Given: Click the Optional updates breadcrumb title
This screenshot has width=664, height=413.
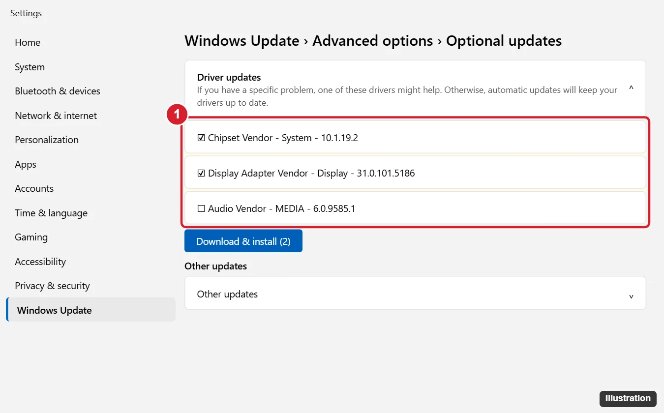Looking at the screenshot, I should (x=504, y=40).
